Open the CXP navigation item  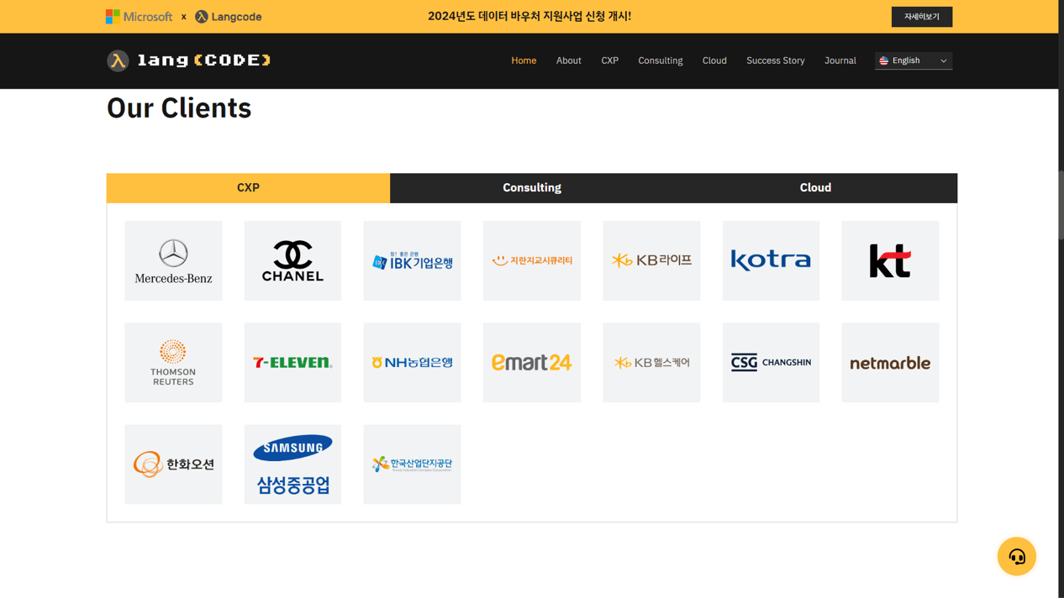pos(609,60)
